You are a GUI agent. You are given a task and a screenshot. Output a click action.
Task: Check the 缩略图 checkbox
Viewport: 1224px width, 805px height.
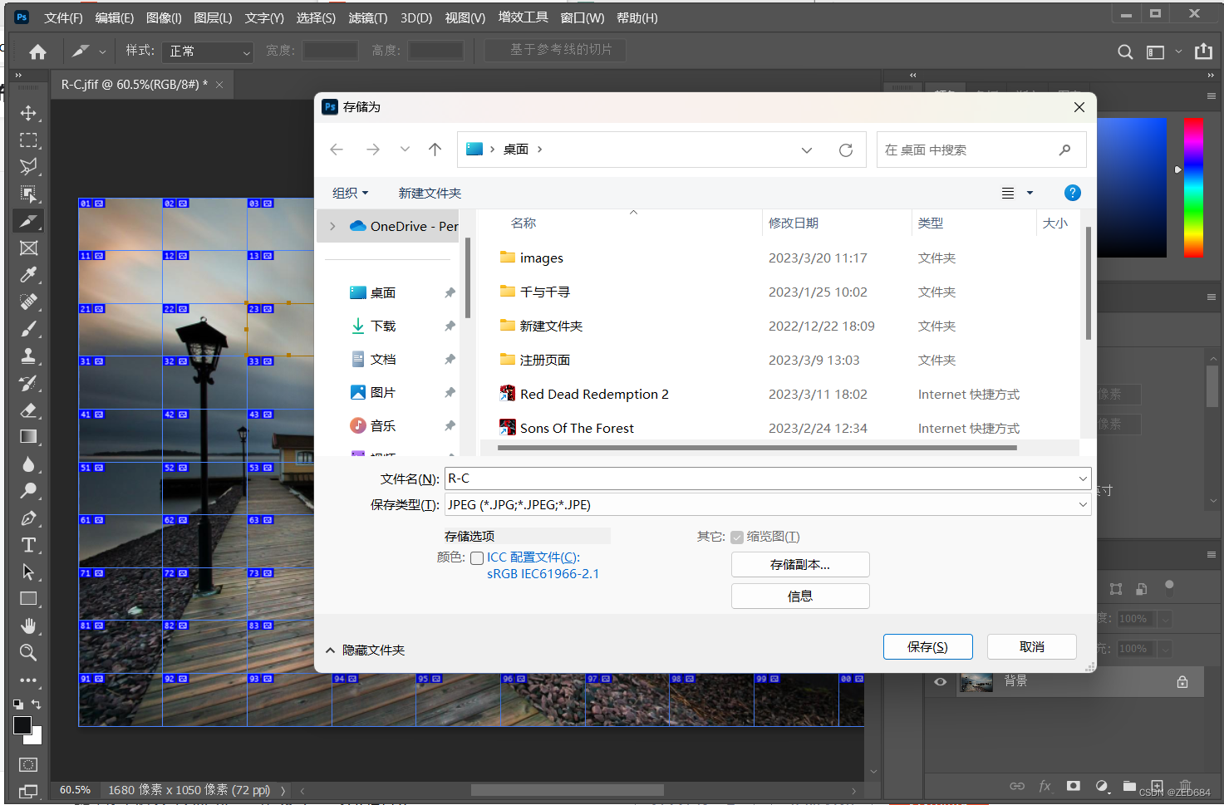coord(738,537)
